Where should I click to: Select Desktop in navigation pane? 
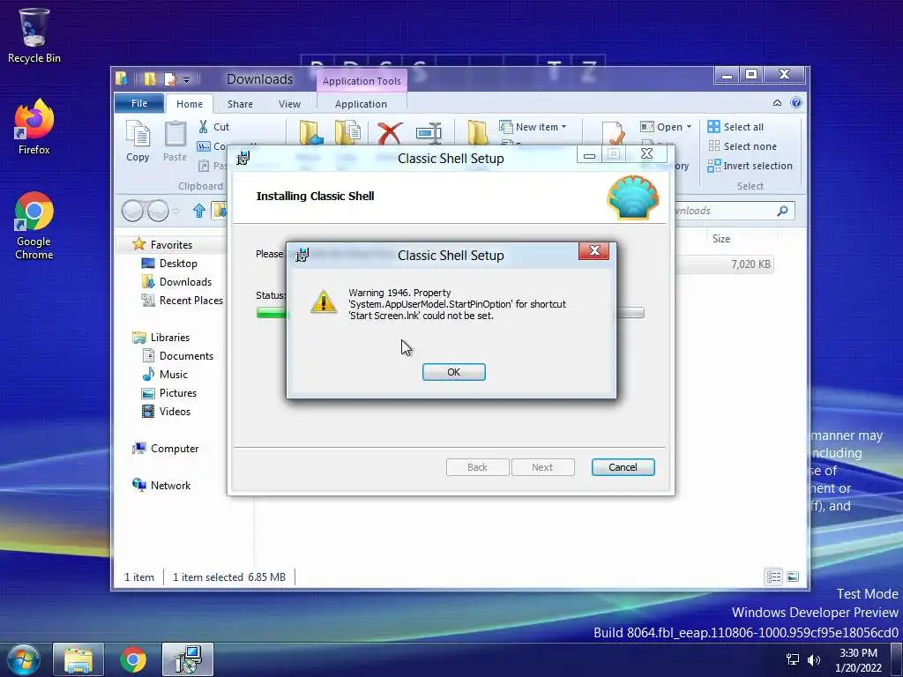(169, 263)
